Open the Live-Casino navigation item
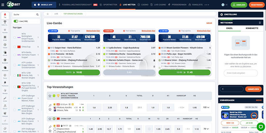 [x=158, y=5]
